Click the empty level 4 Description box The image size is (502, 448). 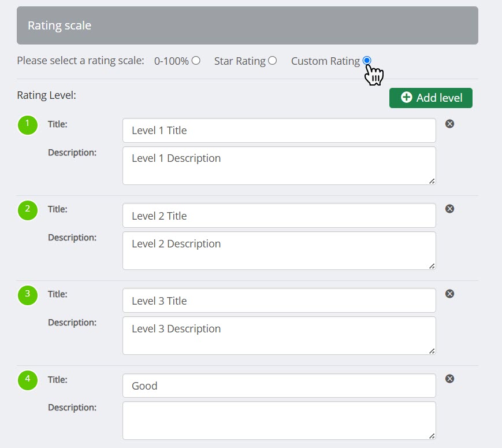coord(279,420)
